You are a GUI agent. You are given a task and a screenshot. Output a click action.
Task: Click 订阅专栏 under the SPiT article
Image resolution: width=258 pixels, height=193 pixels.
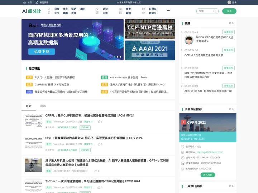click(x=85, y=150)
